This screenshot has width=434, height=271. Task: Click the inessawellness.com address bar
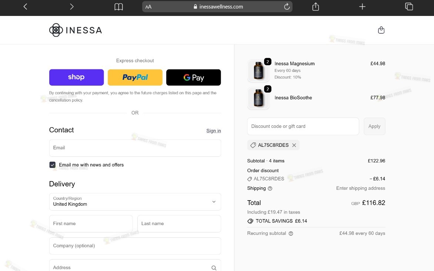tap(217, 7)
